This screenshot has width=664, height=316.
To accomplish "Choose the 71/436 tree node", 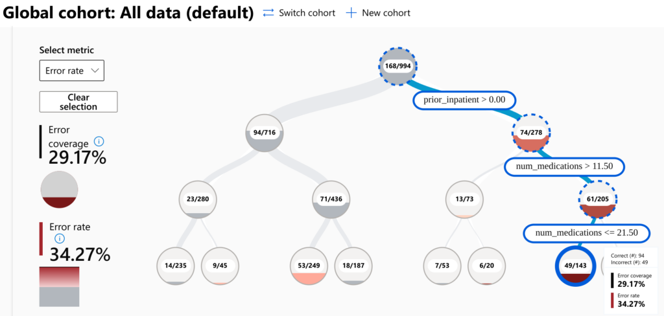I will (x=331, y=199).
